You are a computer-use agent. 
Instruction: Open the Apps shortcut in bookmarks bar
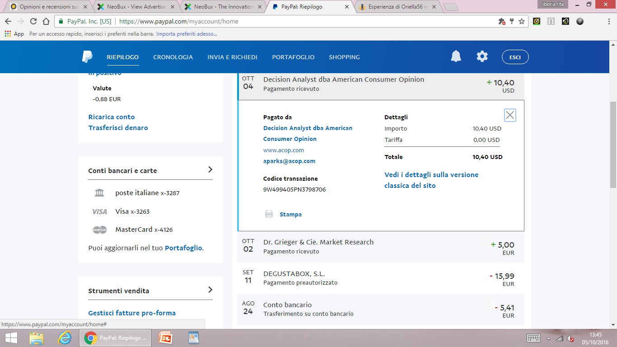(x=14, y=34)
